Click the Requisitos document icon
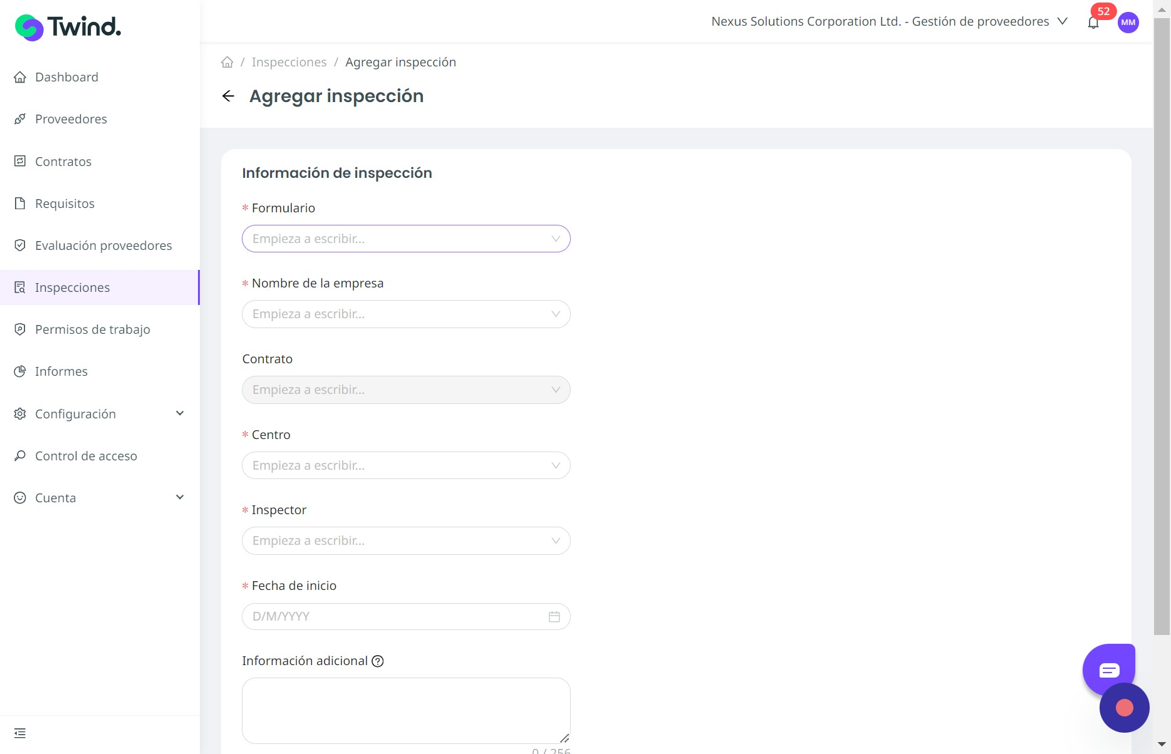 coord(20,204)
